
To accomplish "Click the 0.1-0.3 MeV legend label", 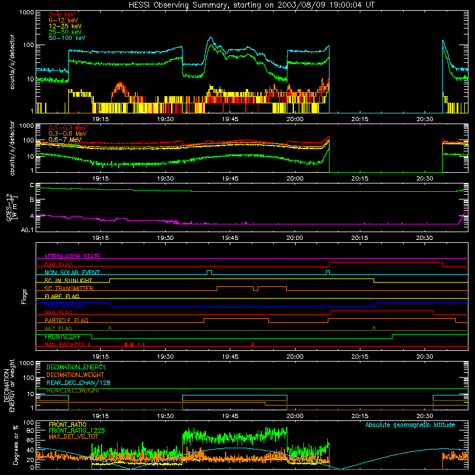I will point(68,128).
